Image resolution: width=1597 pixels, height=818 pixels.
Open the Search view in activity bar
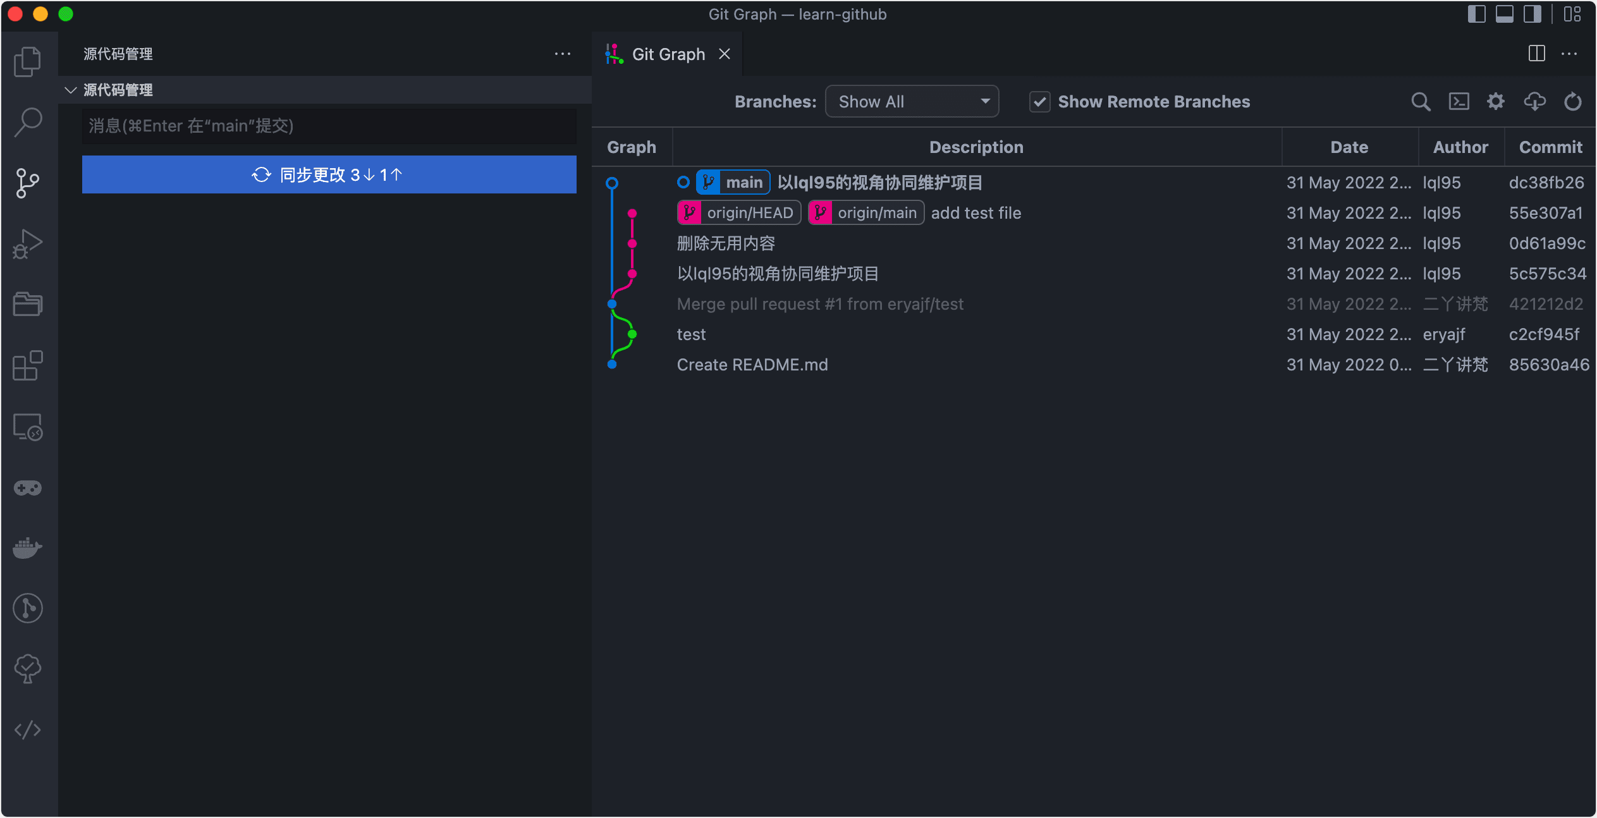click(x=28, y=122)
